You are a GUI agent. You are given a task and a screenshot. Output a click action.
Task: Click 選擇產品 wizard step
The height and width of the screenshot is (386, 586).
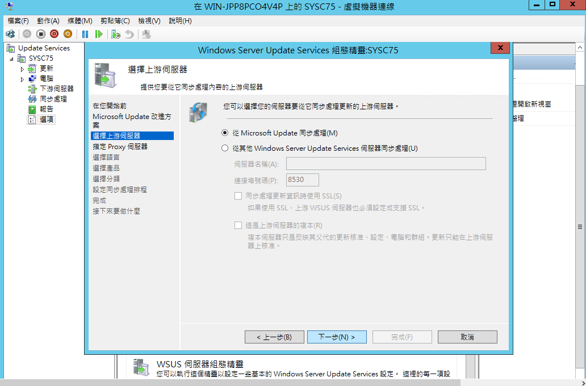[x=106, y=168]
